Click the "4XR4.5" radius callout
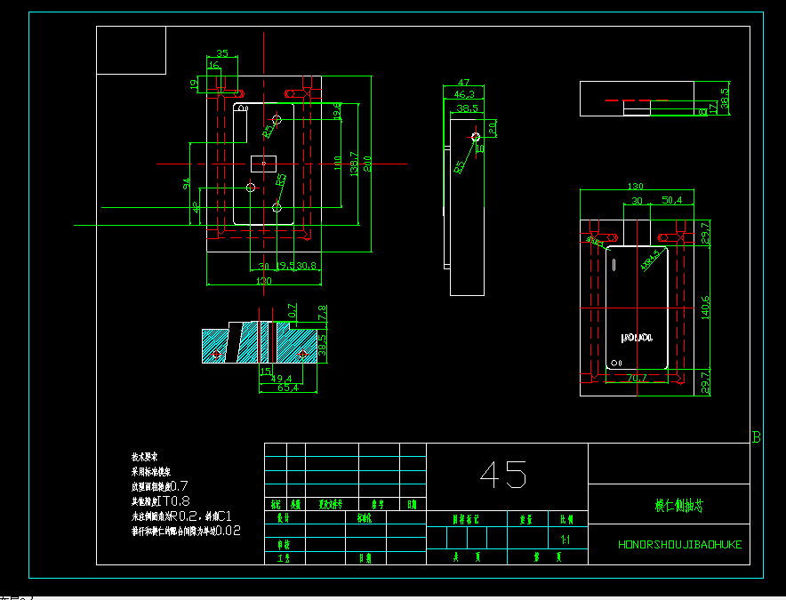Image resolution: width=786 pixels, height=600 pixels. [x=650, y=260]
